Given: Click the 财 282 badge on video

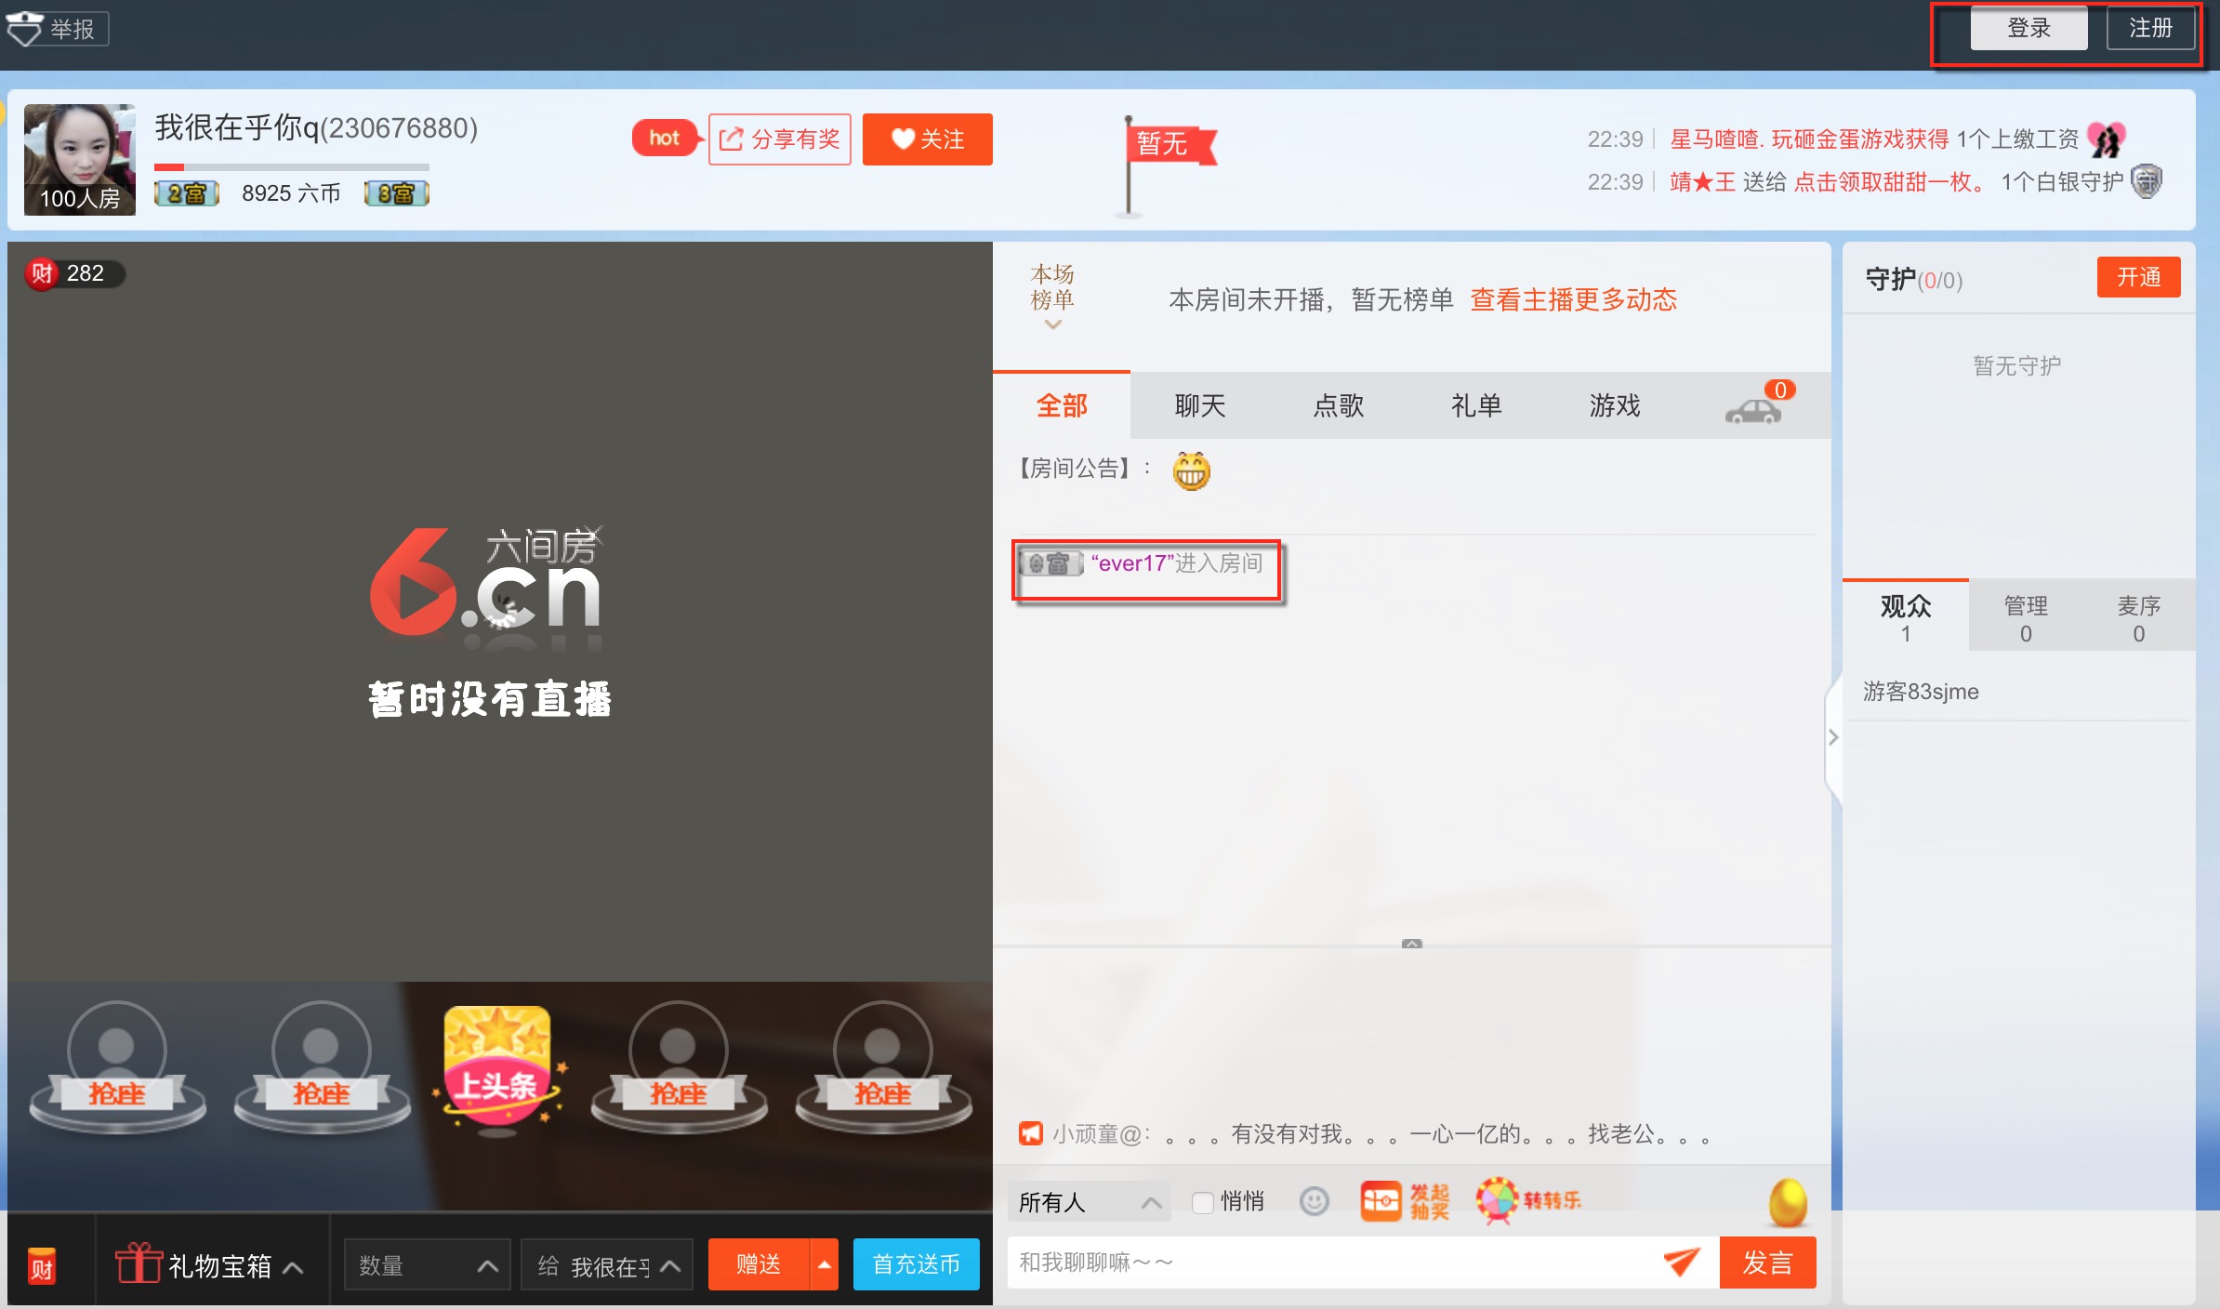Looking at the screenshot, I should 74,273.
